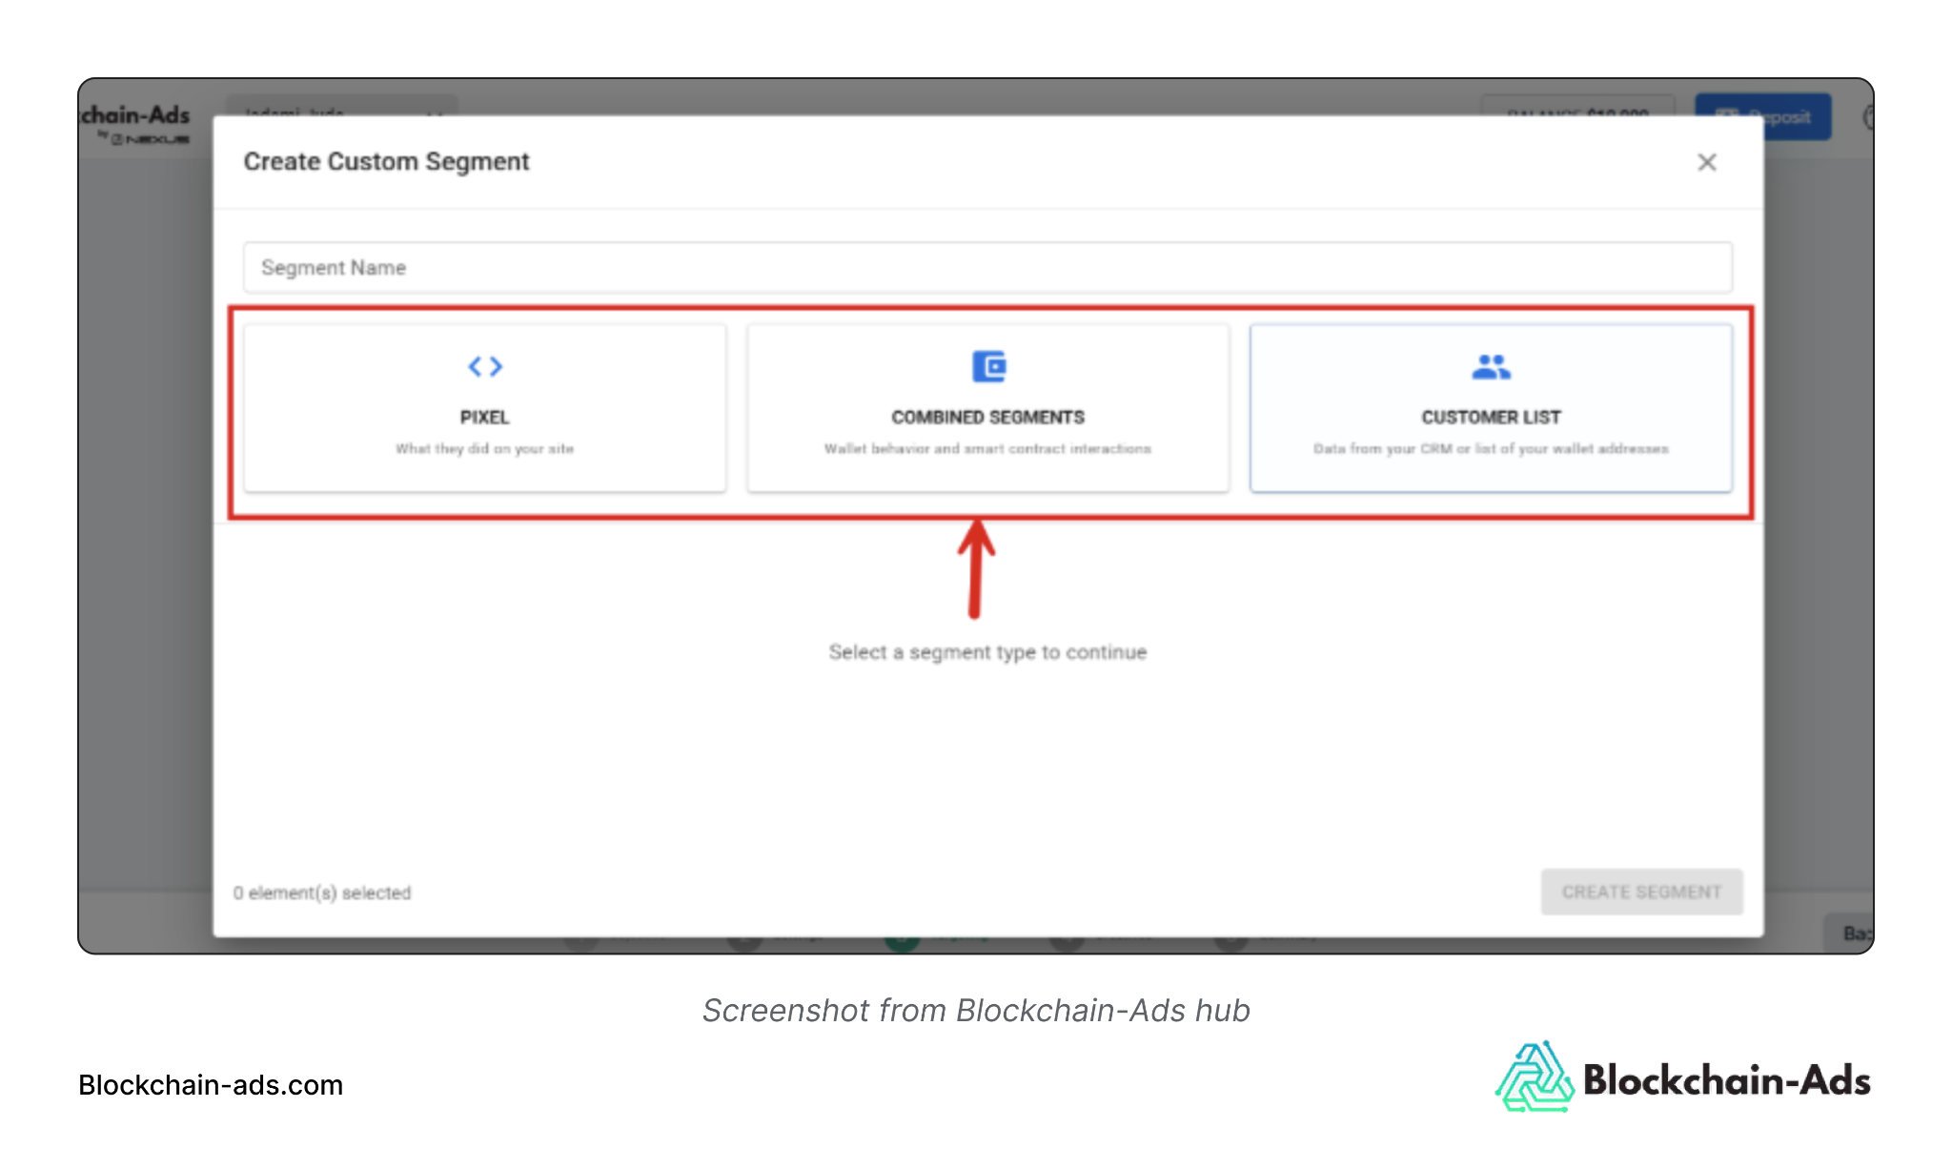Viewport: 1952px width, 1169px height.
Task: Choose the COMBINED SEGMENTS label
Action: pyautogui.click(x=987, y=417)
